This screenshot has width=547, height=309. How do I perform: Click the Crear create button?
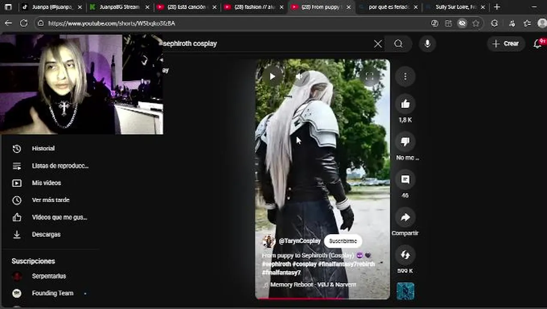[506, 44]
